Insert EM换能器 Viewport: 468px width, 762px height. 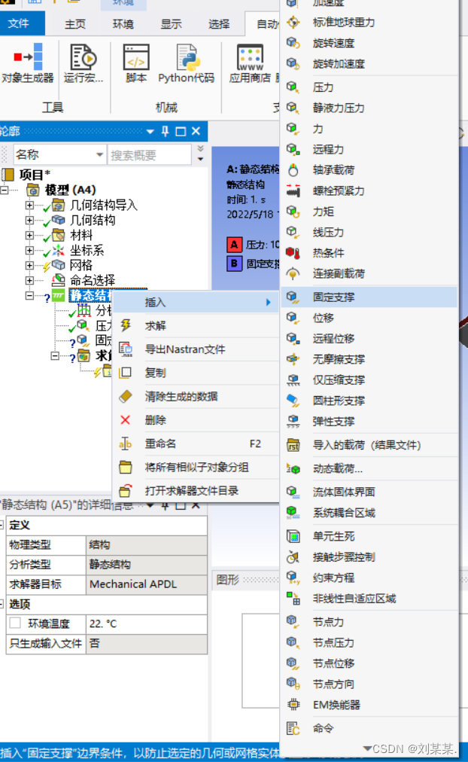coord(369,705)
